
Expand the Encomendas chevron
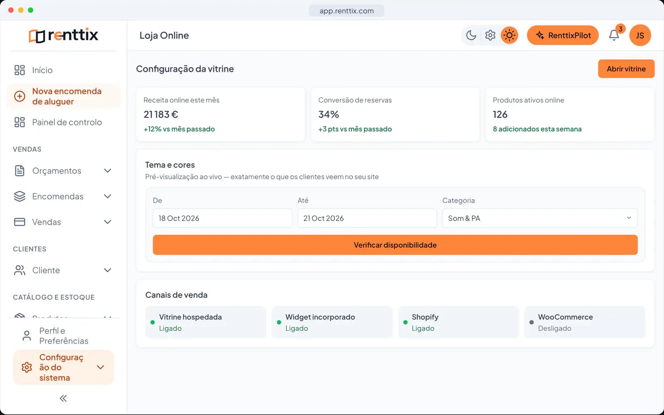(107, 196)
